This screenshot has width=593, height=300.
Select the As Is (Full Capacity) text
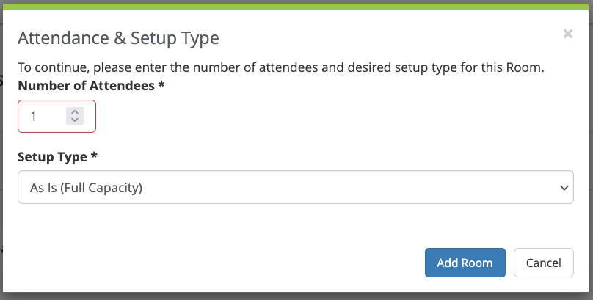[86, 188]
